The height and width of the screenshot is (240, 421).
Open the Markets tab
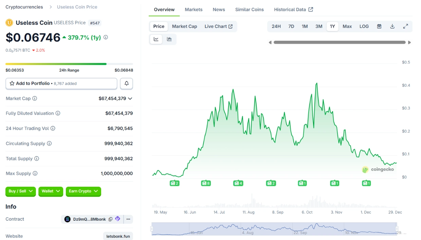tap(194, 10)
